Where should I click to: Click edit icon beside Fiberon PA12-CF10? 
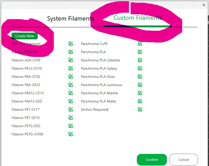pos(71,68)
